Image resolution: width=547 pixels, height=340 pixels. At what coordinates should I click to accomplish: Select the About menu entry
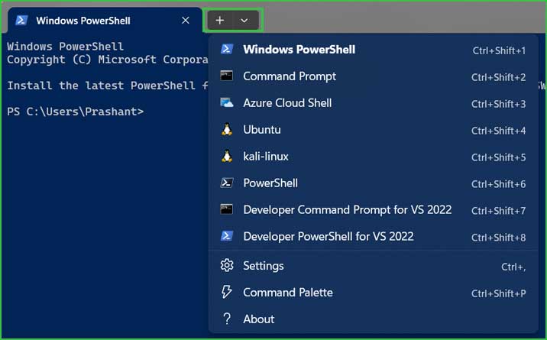pos(374,319)
